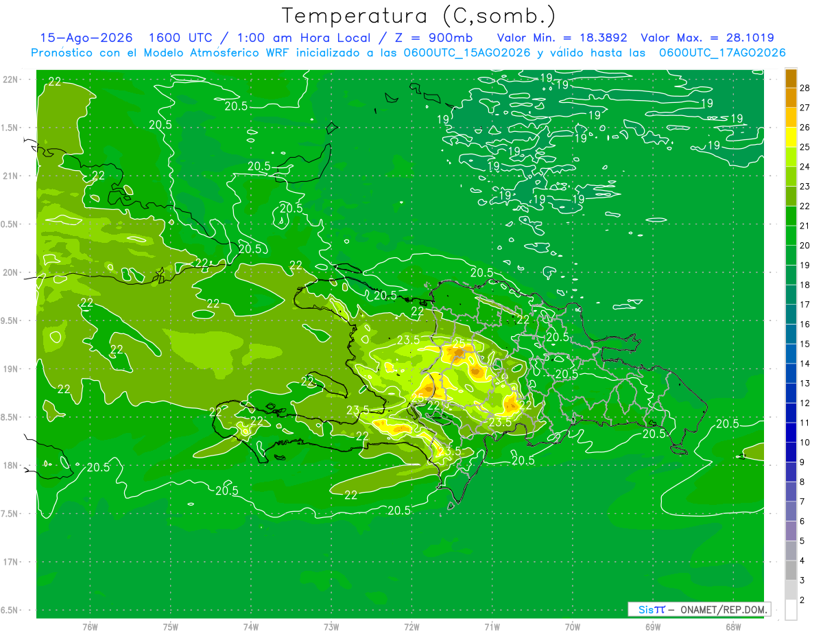Screen dimensions: 823x636
Task: Click the Temperatura (C,somb.) map title
Action: coord(419,16)
